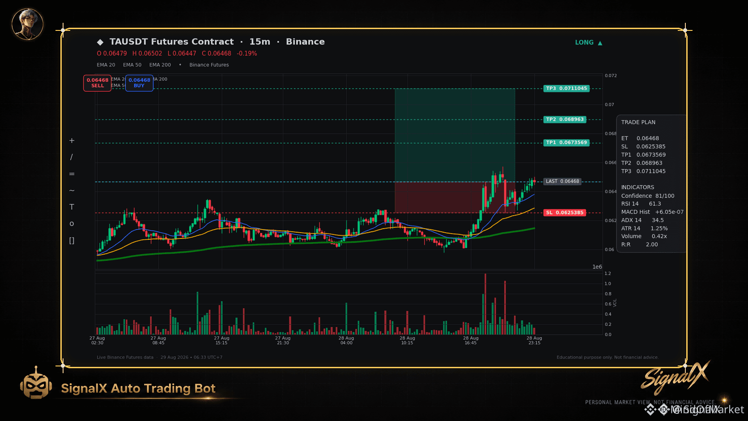This screenshot has height=421, width=748.
Task: Click the red SL 0.0625385 tag on chart
Action: click(565, 213)
